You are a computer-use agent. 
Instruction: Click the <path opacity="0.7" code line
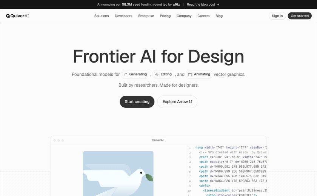(x=233, y=162)
